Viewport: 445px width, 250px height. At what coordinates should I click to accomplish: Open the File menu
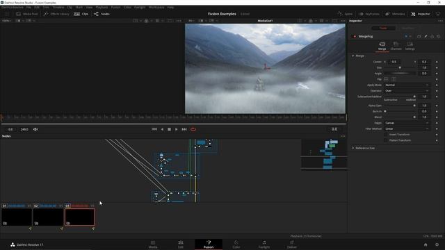pyautogui.click(x=29, y=7)
